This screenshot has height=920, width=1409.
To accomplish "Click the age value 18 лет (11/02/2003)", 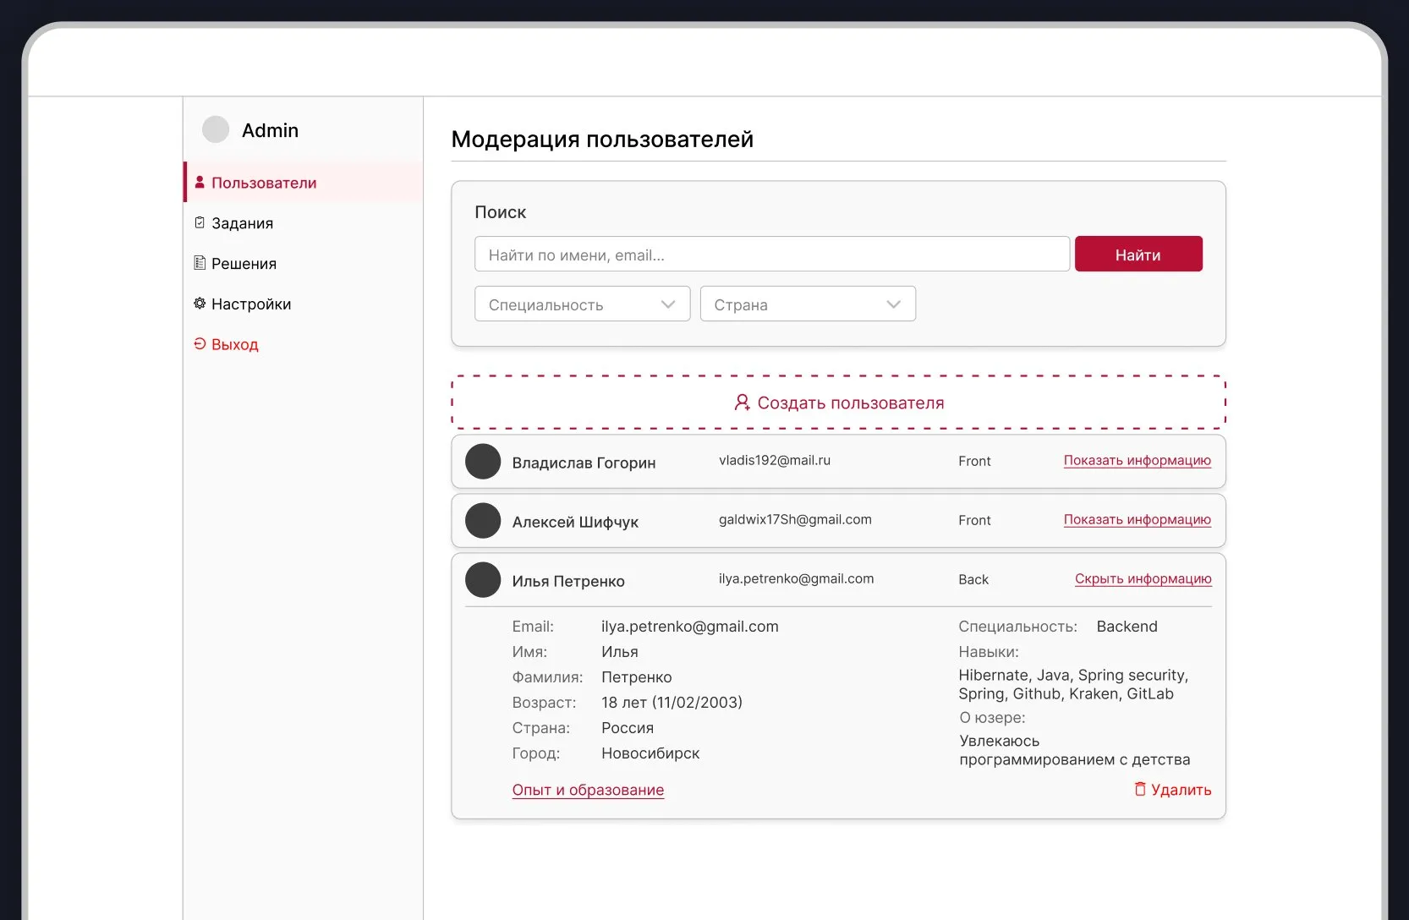I will [672, 703].
